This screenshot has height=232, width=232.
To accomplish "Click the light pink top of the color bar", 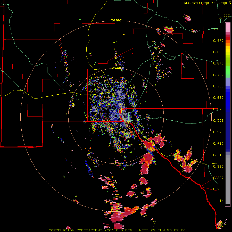I will point(228,27).
